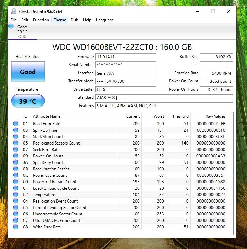Click the status orb for Spin Retry Count

tap(16, 162)
